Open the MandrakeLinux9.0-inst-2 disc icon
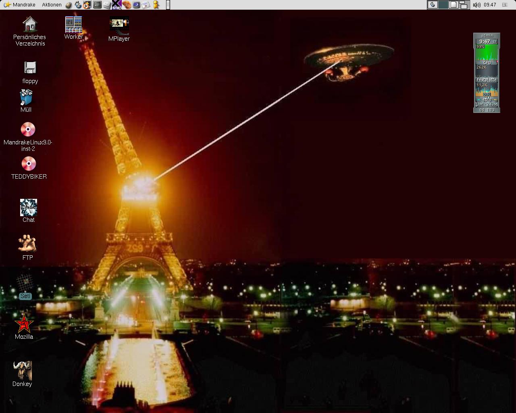516x413 pixels. [28, 137]
